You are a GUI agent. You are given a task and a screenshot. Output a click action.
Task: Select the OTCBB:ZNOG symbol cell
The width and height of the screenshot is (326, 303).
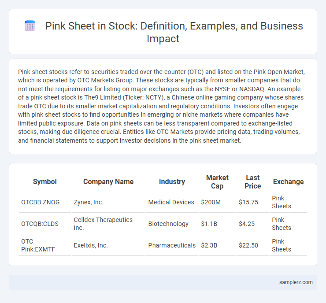(x=44, y=202)
